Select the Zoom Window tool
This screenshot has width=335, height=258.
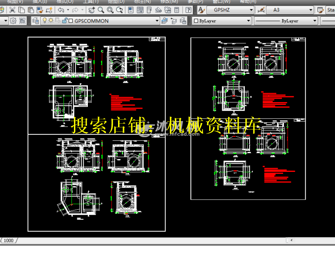(110, 10)
